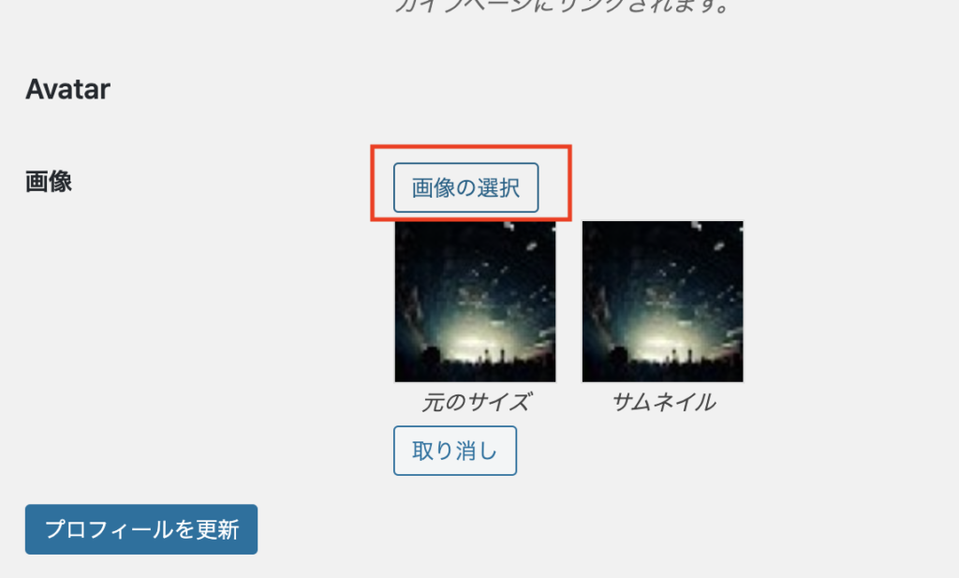Click the skyline silhouette in サムネイル preview

click(x=662, y=370)
